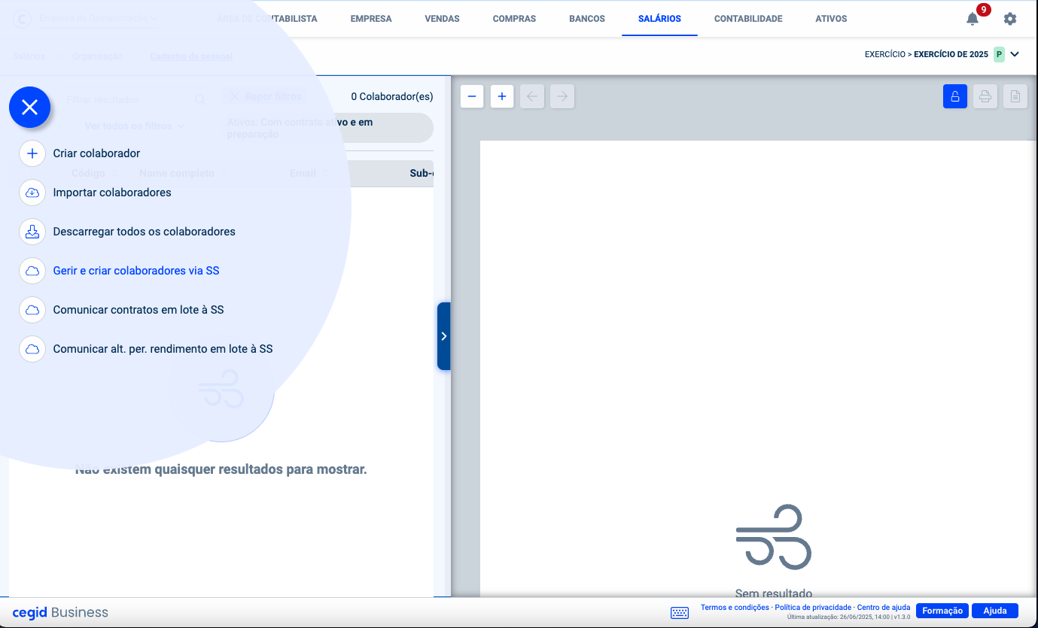1038x628 pixels.
Task: Click the cegid Business footer logo
Action: pos(60,612)
